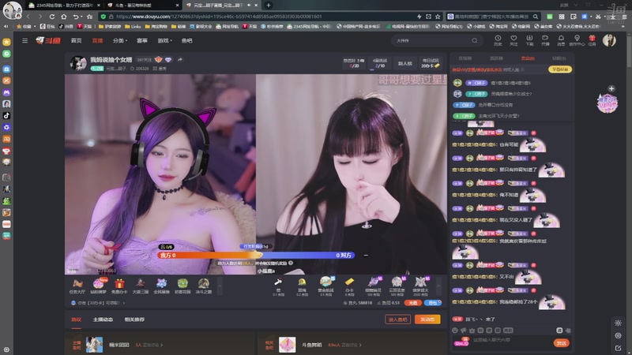This screenshot has width=632, height=355.
Task: Expand the 收藏 favorites dropdown arrow
Action: point(35,27)
